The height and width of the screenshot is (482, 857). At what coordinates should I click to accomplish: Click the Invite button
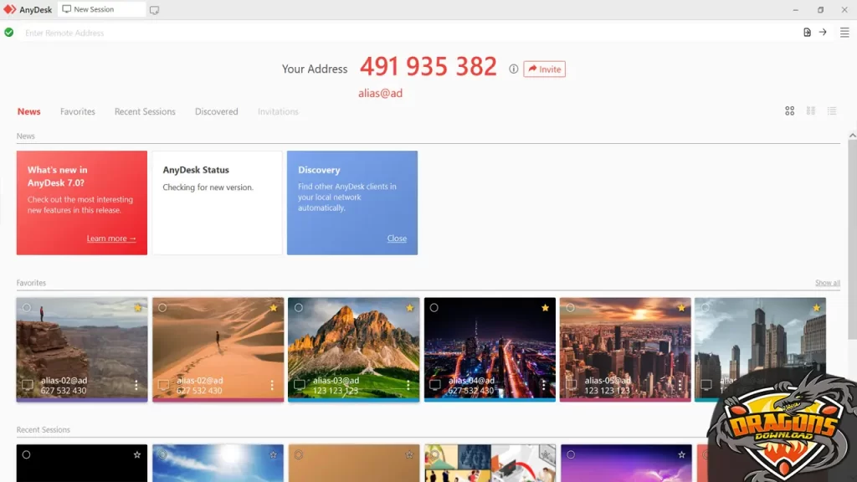[544, 69]
